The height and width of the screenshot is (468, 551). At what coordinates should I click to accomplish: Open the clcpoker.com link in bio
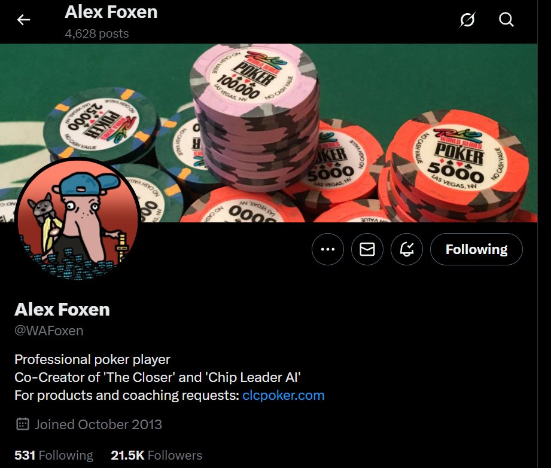click(x=283, y=395)
